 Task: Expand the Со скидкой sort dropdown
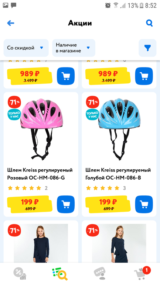[x=26, y=48]
